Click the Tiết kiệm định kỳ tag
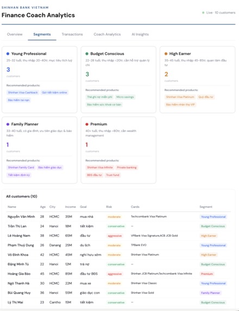The height and width of the screenshot is (311, 239). pos(19,175)
